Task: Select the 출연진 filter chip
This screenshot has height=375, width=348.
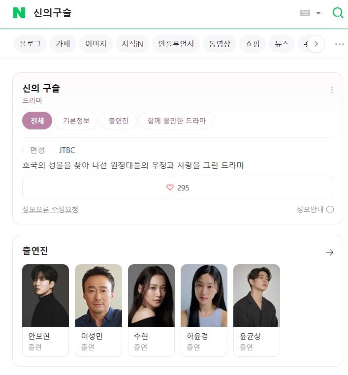Action: tap(119, 121)
